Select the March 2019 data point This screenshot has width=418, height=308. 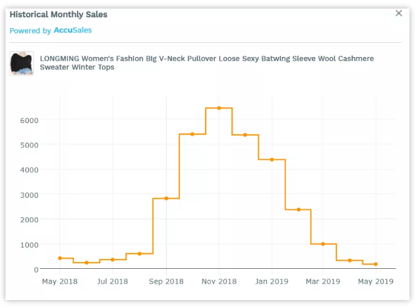click(x=323, y=244)
